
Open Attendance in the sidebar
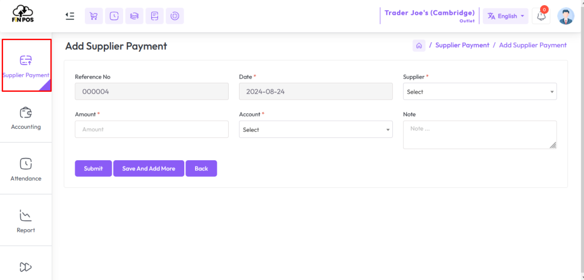click(26, 169)
